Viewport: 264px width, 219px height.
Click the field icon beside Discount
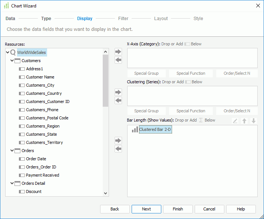[x=22, y=191]
